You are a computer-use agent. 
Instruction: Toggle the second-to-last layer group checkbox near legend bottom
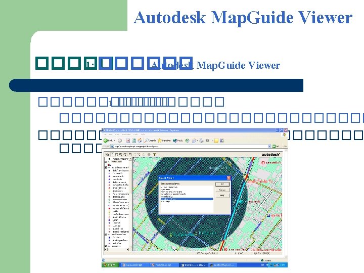point(106,235)
